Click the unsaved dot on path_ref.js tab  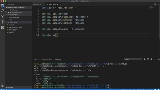[x=58, y=4]
